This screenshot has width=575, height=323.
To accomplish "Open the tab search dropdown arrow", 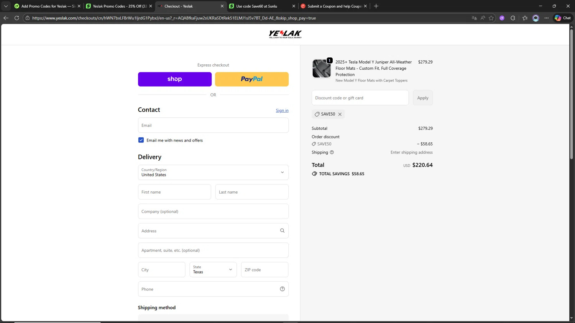I will tap(6, 6).
